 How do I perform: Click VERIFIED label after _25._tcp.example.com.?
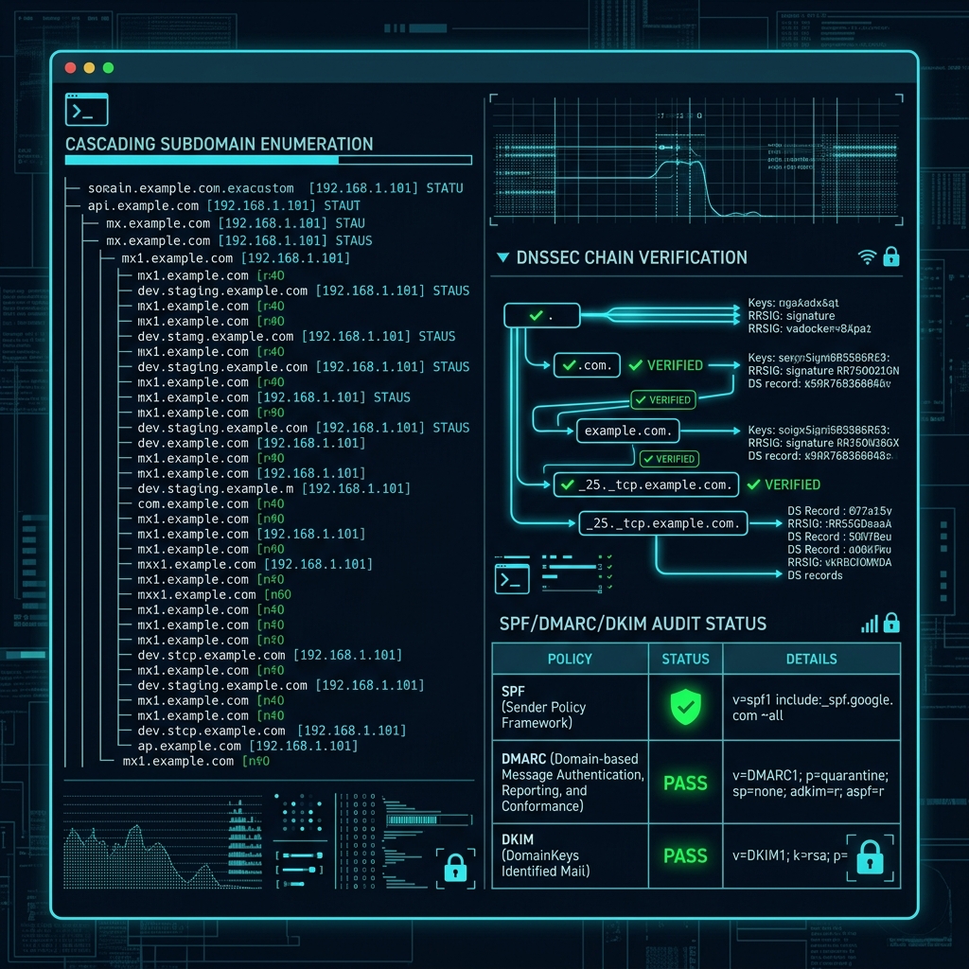point(784,484)
